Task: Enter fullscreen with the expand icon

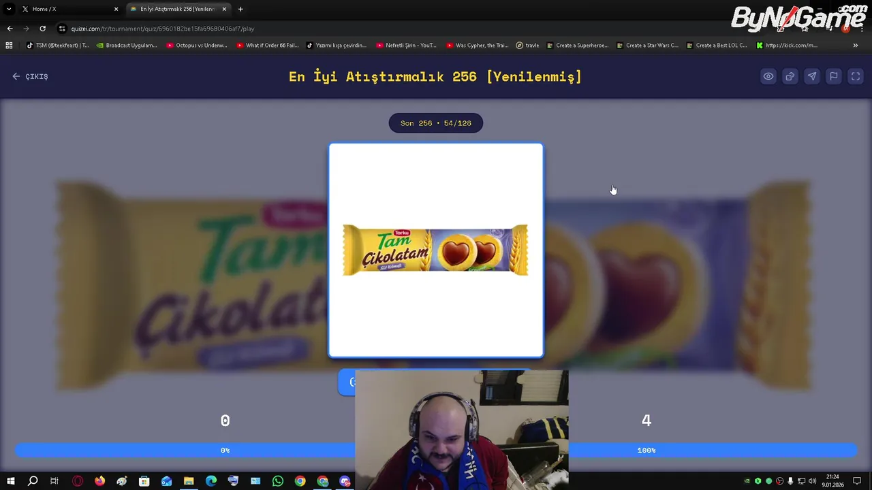Action: tap(855, 76)
